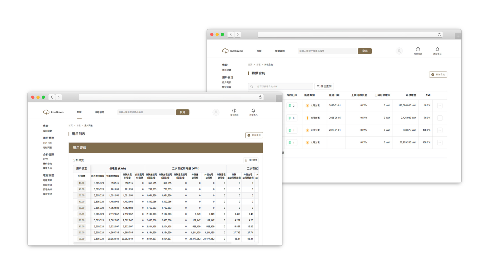Select 售電 tab in front window nav
This screenshot has height=280, width=498.
(x=79, y=112)
